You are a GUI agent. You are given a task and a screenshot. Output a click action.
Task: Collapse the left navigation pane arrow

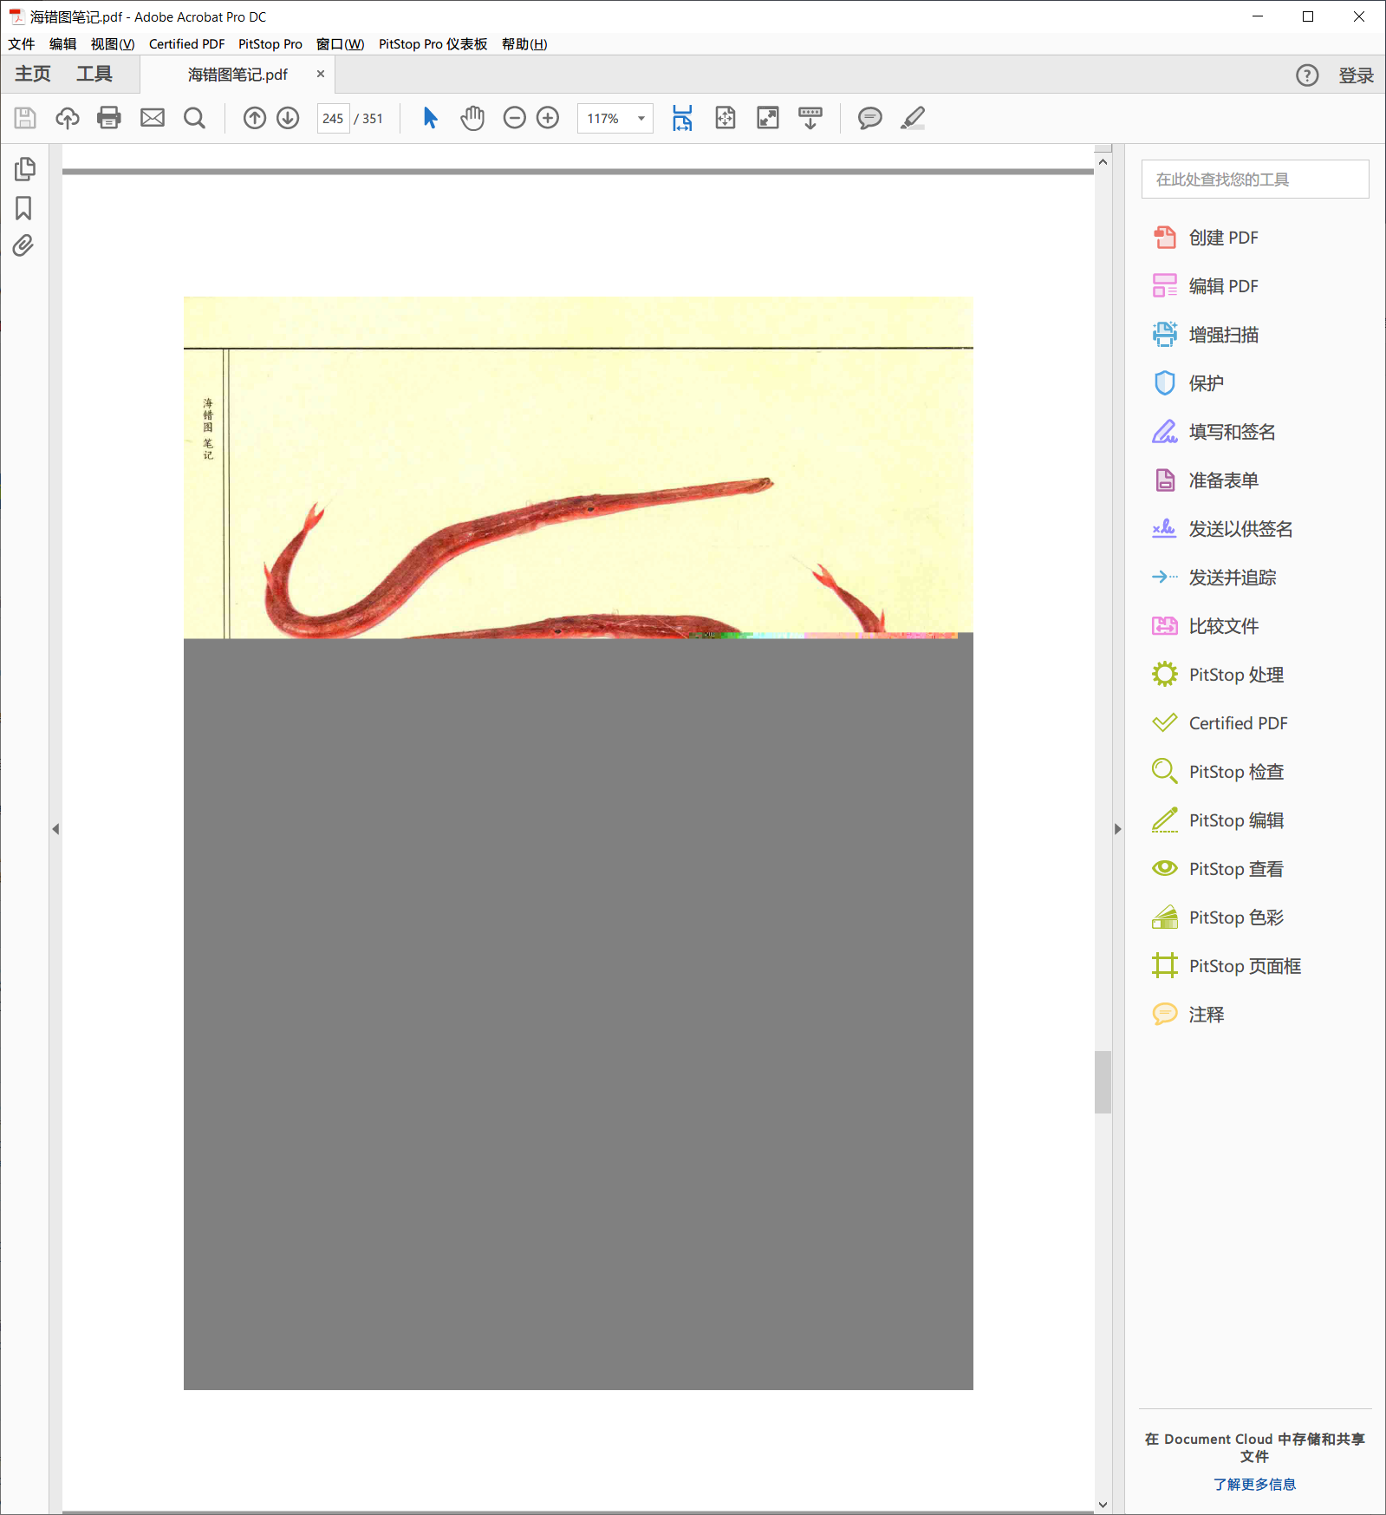[x=56, y=829]
